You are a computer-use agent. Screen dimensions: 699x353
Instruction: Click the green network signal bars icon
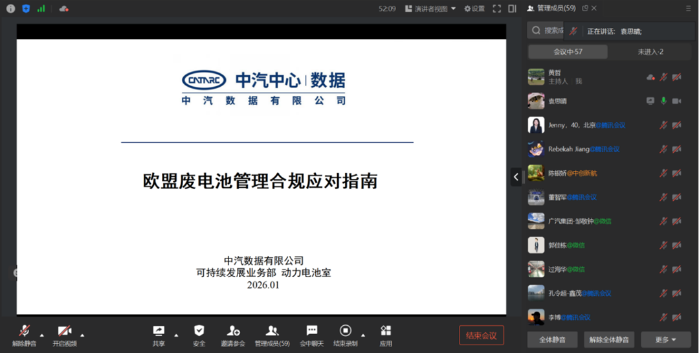pos(41,8)
